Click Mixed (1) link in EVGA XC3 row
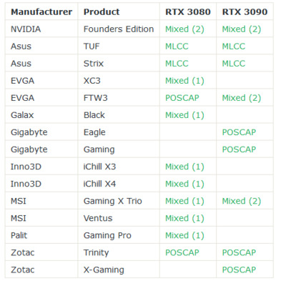The height and width of the screenshot is (281, 286). point(184,81)
